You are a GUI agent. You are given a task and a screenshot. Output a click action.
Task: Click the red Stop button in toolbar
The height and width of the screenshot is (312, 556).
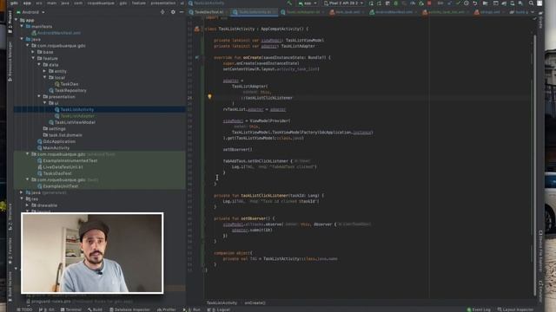tap(429, 3)
